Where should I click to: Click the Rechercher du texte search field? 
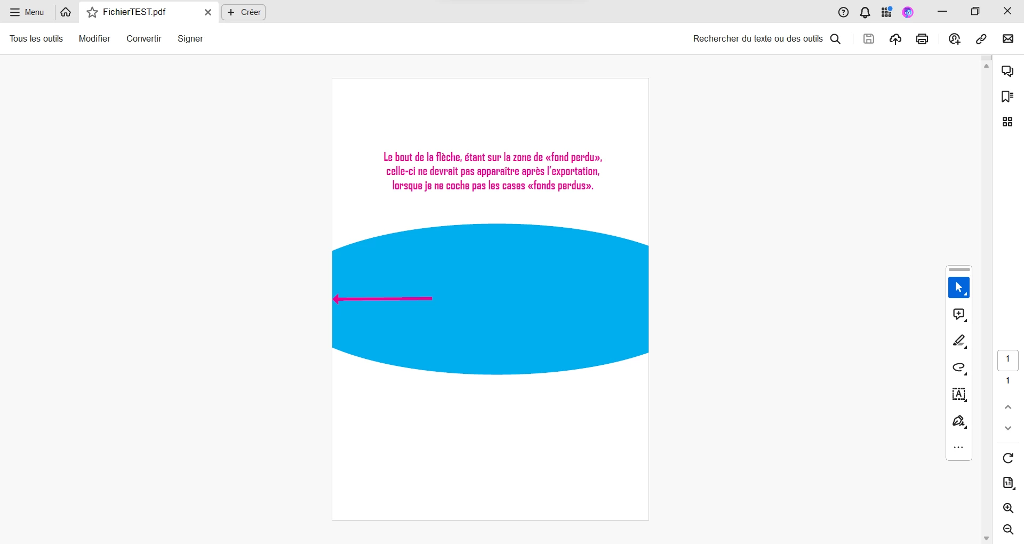click(x=758, y=39)
